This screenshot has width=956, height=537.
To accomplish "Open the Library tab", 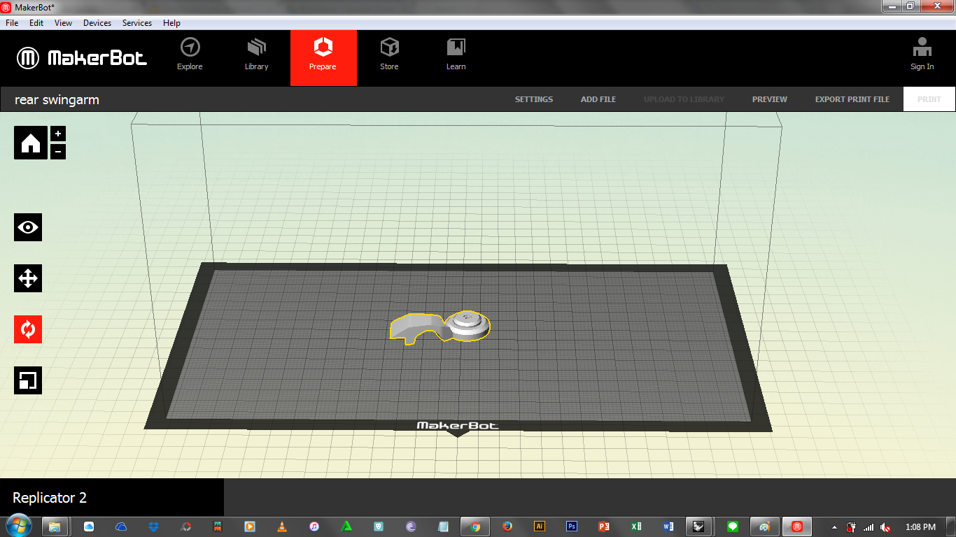I will (x=257, y=55).
